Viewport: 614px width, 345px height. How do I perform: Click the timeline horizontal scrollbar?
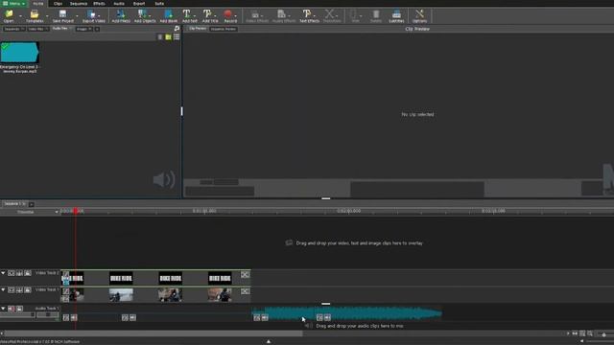[153, 333]
